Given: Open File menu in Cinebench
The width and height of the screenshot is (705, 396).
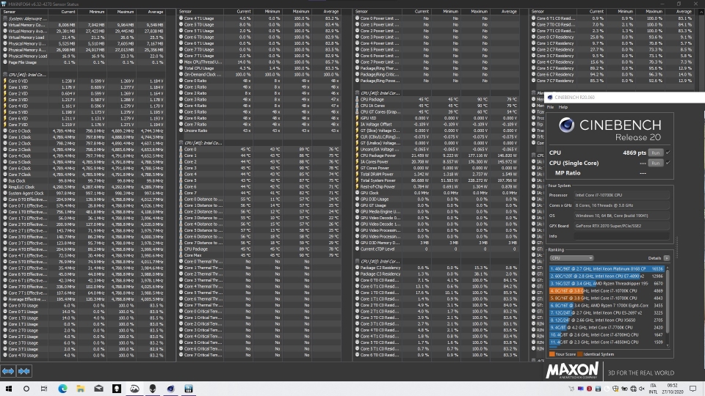Looking at the screenshot, I should [x=550, y=107].
